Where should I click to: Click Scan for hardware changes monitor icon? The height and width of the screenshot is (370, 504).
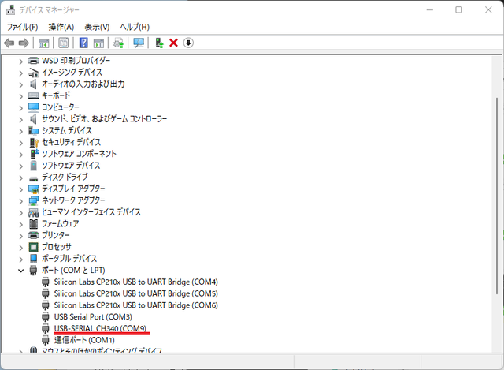point(139,43)
